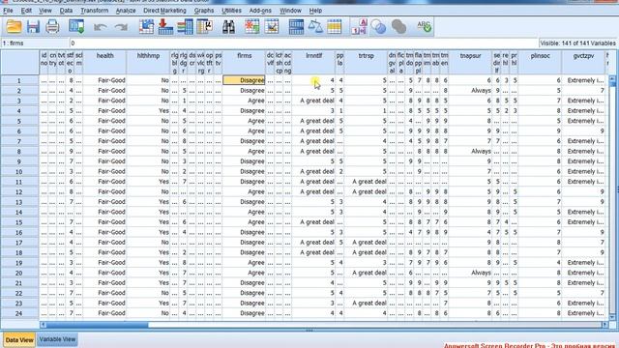Click the Use variable sets circles icon

[x=378, y=27]
